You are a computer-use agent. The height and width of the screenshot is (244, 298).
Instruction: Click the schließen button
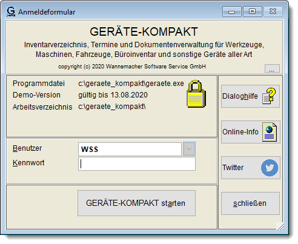coord(250,203)
